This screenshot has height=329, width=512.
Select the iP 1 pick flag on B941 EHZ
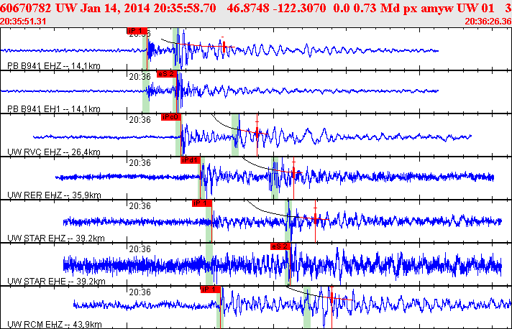(x=137, y=31)
